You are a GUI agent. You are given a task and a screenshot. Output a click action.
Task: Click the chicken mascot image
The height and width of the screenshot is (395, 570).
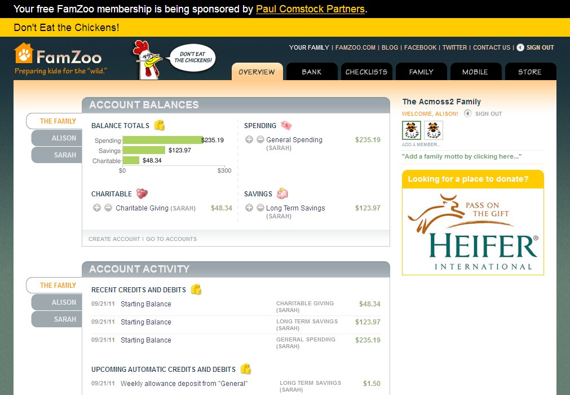coord(147,60)
